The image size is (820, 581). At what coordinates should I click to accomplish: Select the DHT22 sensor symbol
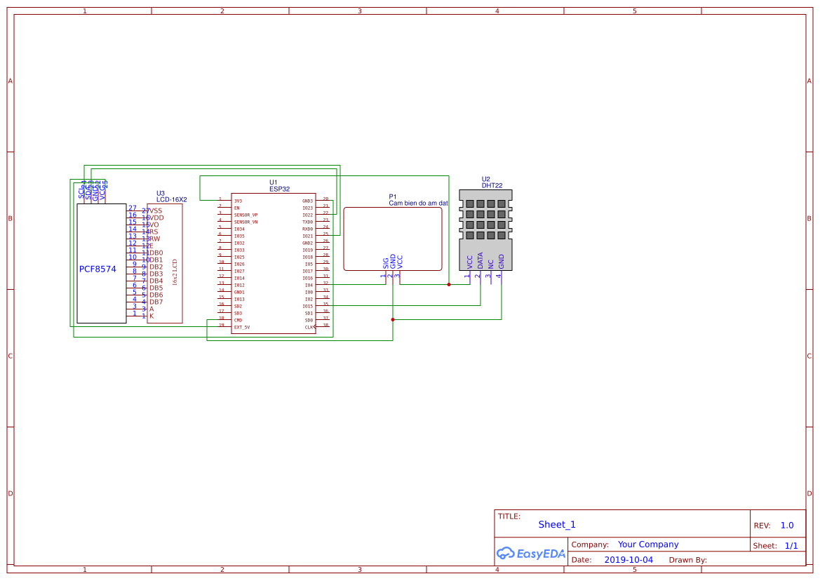485,228
